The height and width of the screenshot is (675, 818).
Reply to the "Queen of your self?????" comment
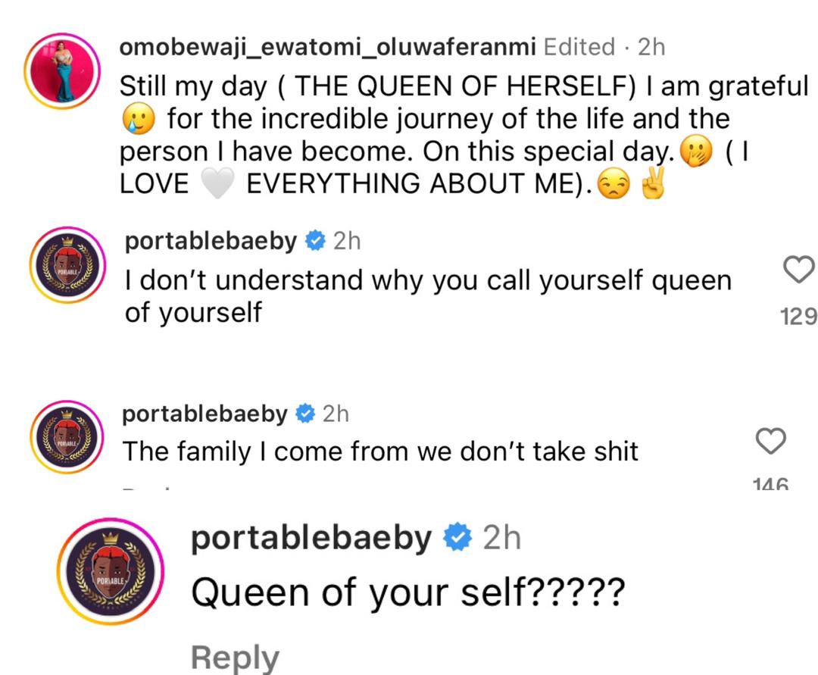tap(235, 658)
